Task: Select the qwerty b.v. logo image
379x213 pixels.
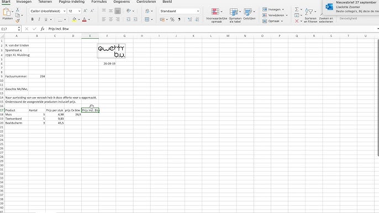Action: 112,51
